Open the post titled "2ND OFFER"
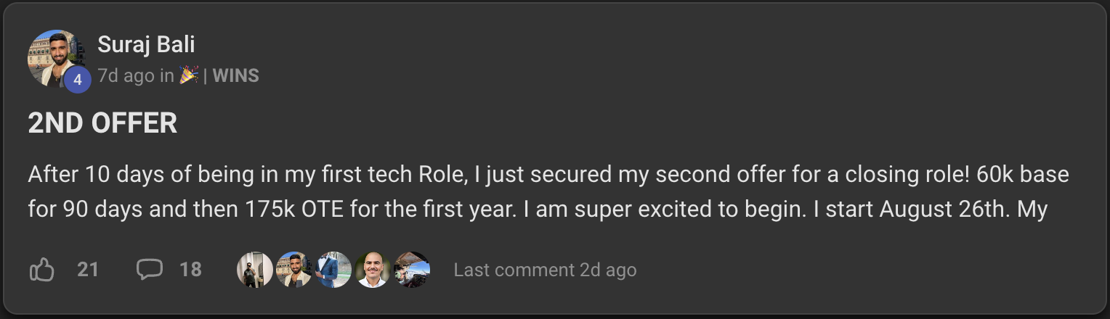 tap(102, 124)
